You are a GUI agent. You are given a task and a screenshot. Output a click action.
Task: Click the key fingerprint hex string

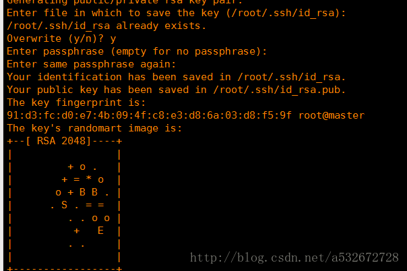click(x=149, y=115)
